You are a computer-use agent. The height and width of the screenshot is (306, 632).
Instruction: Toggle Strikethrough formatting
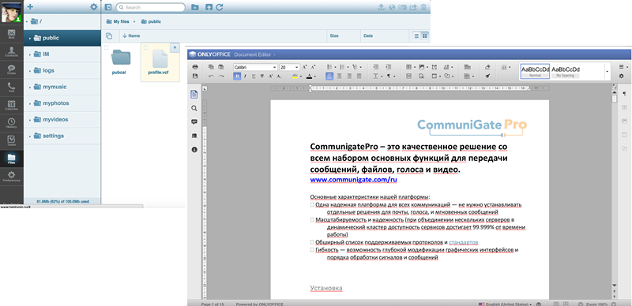262,76
